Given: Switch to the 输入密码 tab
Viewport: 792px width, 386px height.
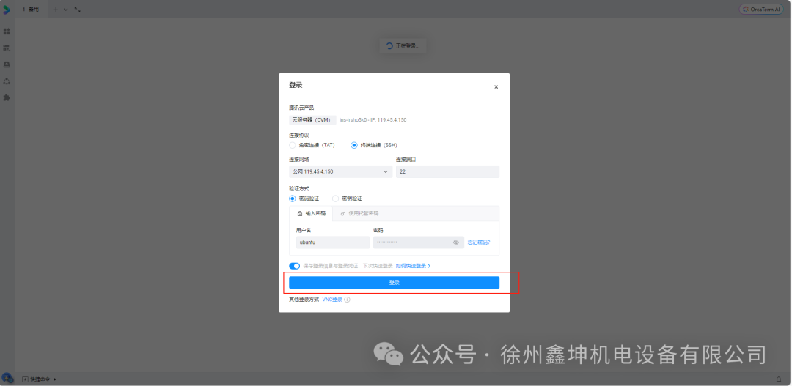Looking at the screenshot, I should (311, 213).
